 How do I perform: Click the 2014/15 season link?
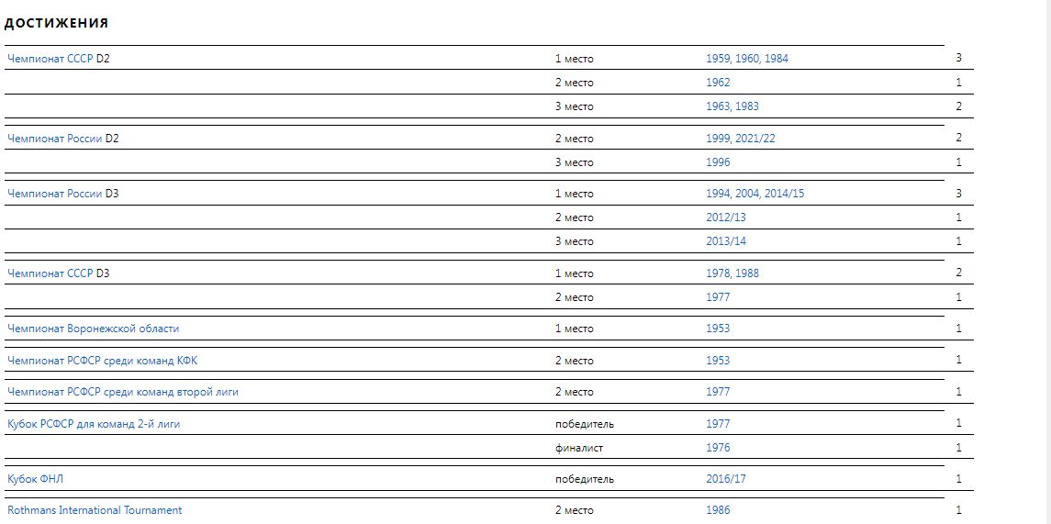(784, 194)
